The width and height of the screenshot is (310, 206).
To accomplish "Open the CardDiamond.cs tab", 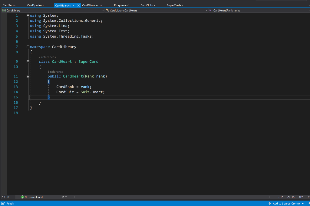I will pyautogui.click(x=92, y=5).
